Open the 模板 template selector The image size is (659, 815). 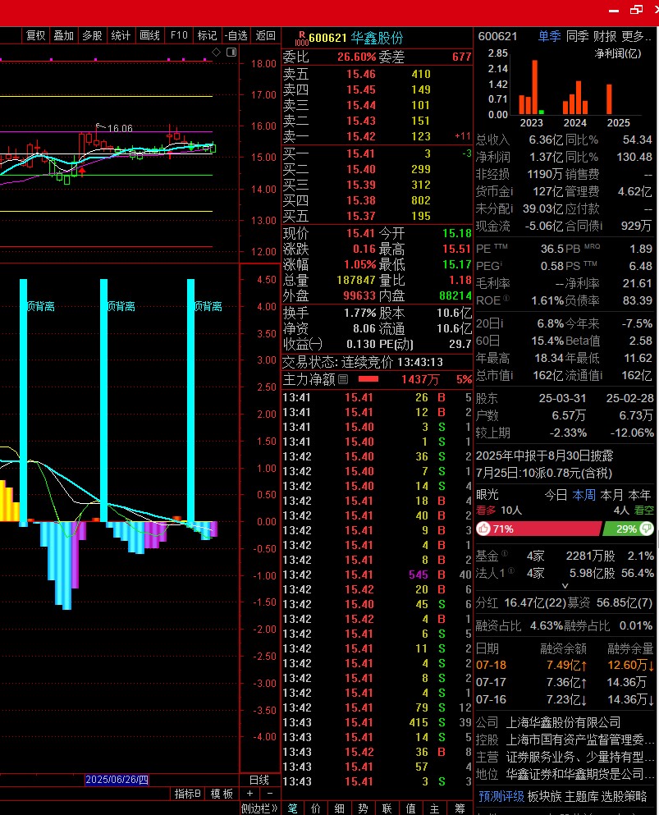pyautogui.click(x=222, y=794)
